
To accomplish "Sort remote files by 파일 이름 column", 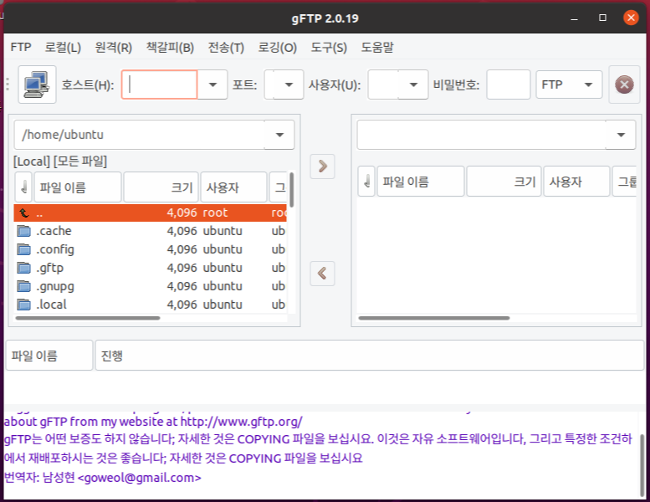I will point(420,182).
